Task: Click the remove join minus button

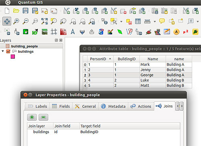Action: point(43,117)
